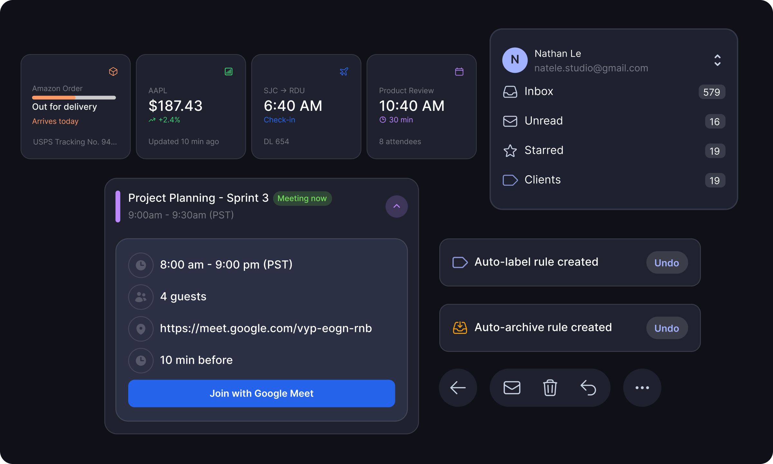The image size is (773, 464).
Task: Go back with the left arrow button
Action: (x=458, y=388)
